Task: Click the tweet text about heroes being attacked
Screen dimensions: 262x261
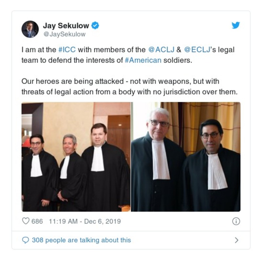Action: click(x=130, y=87)
